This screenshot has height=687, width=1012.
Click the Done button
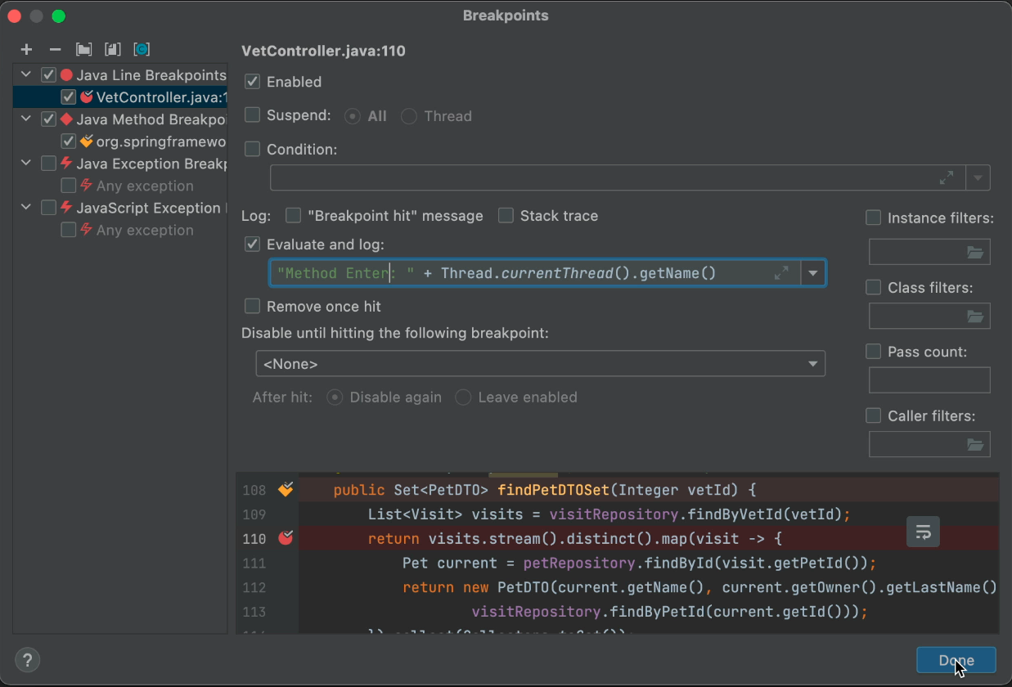(x=956, y=660)
